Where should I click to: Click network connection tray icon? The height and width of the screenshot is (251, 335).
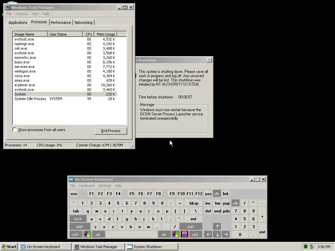tap(311, 247)
